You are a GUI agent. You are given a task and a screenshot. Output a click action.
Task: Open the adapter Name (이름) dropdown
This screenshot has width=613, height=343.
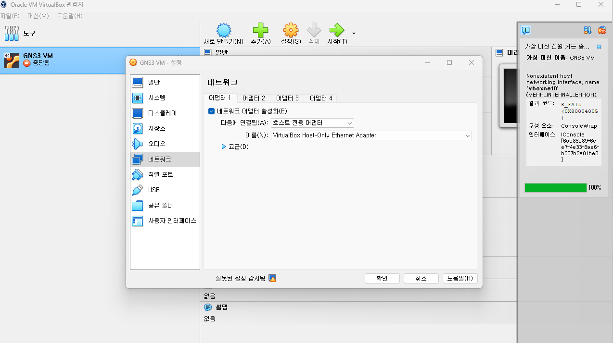(x=371, y=135)
